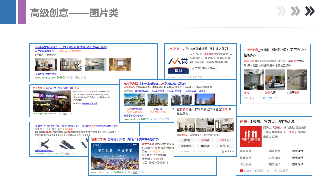Click the 望京最新房源 price link
Image resolution: width=331 pixels, height=186 pixels.
[141, 91]
